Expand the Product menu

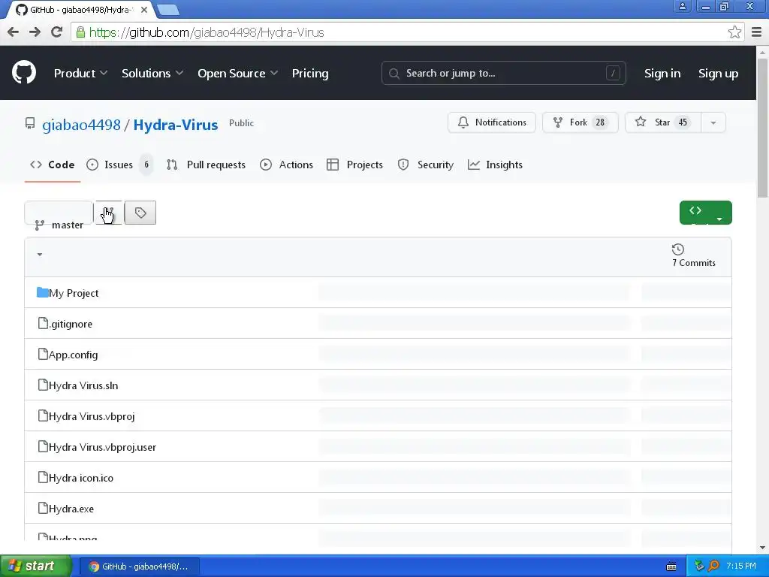(x=80, y=73)
